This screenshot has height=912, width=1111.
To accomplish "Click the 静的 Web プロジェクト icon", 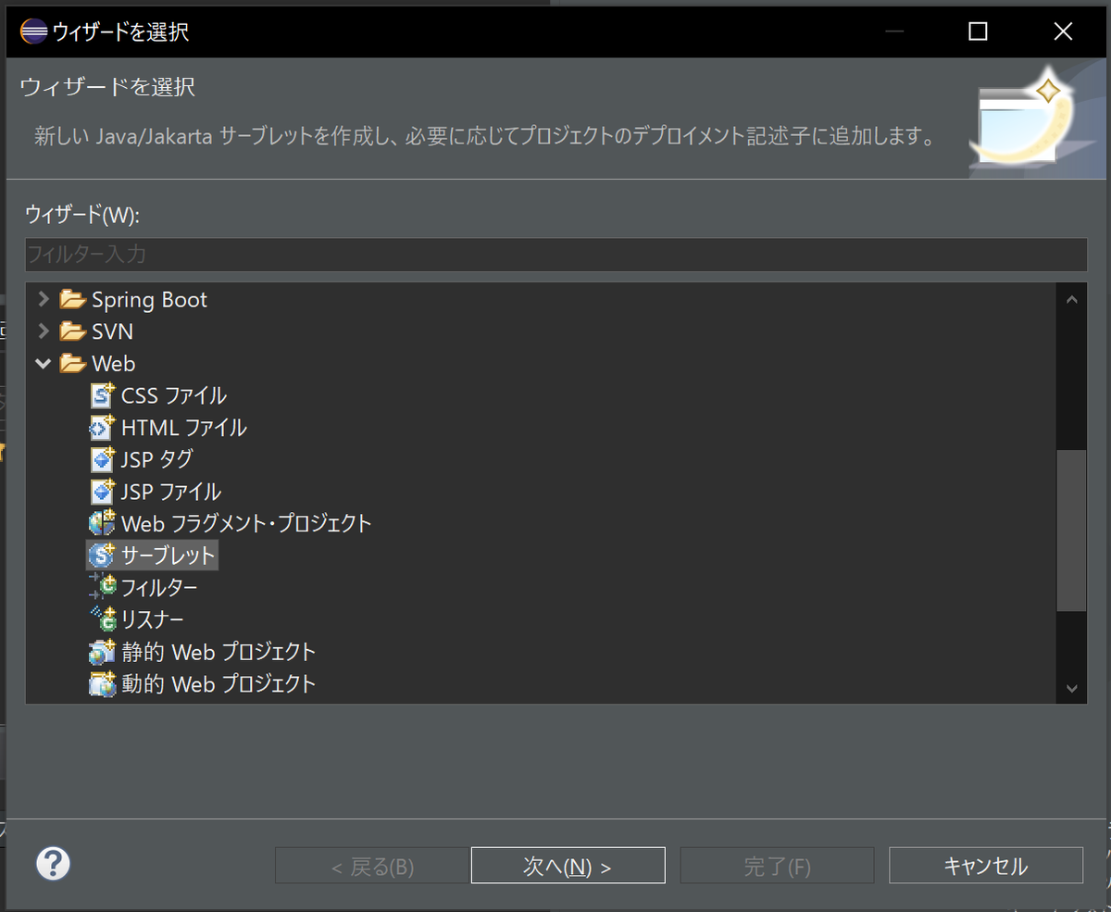I will 102,652.
